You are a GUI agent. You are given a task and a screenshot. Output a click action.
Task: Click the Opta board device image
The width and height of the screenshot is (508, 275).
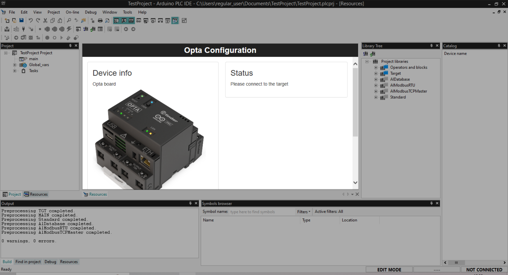pos(149,140)
